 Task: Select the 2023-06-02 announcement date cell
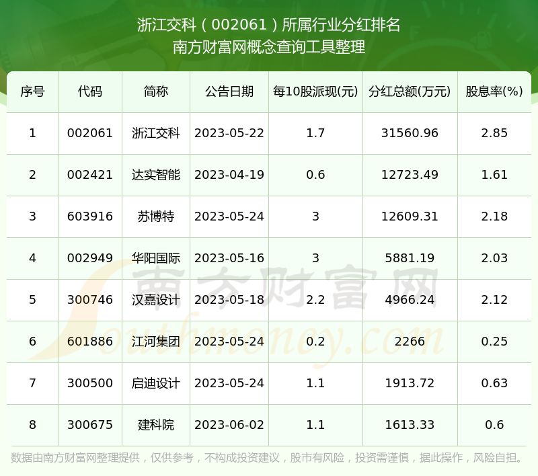point(229,425)
